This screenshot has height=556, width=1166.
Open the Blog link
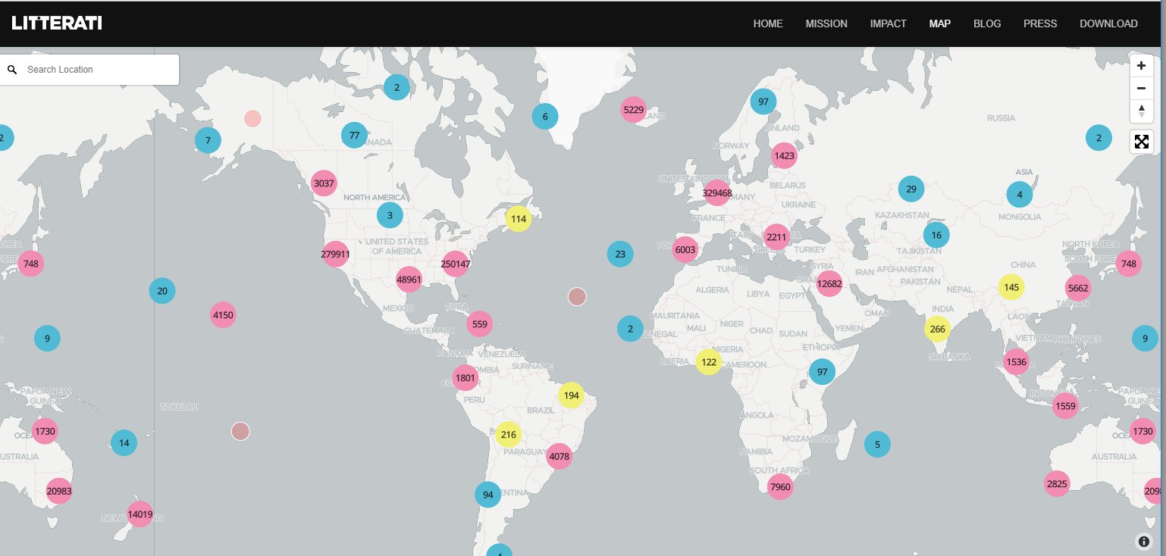pos(987,23)
